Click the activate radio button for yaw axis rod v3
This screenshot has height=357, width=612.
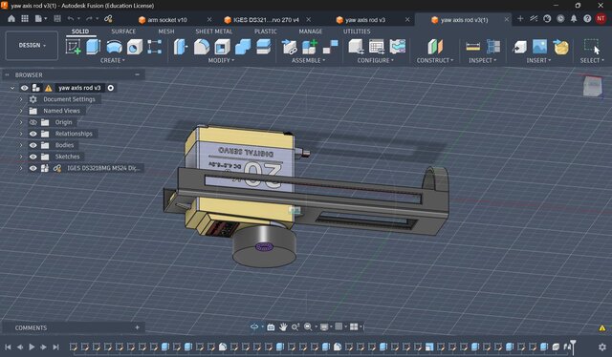pyautogui.click(x=111, y=88)
